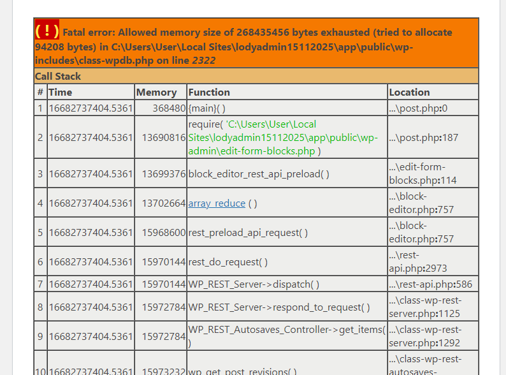This screenshot has height=375, width=506.
Task: Click row number 5 cell
Action: coord(40,232)
